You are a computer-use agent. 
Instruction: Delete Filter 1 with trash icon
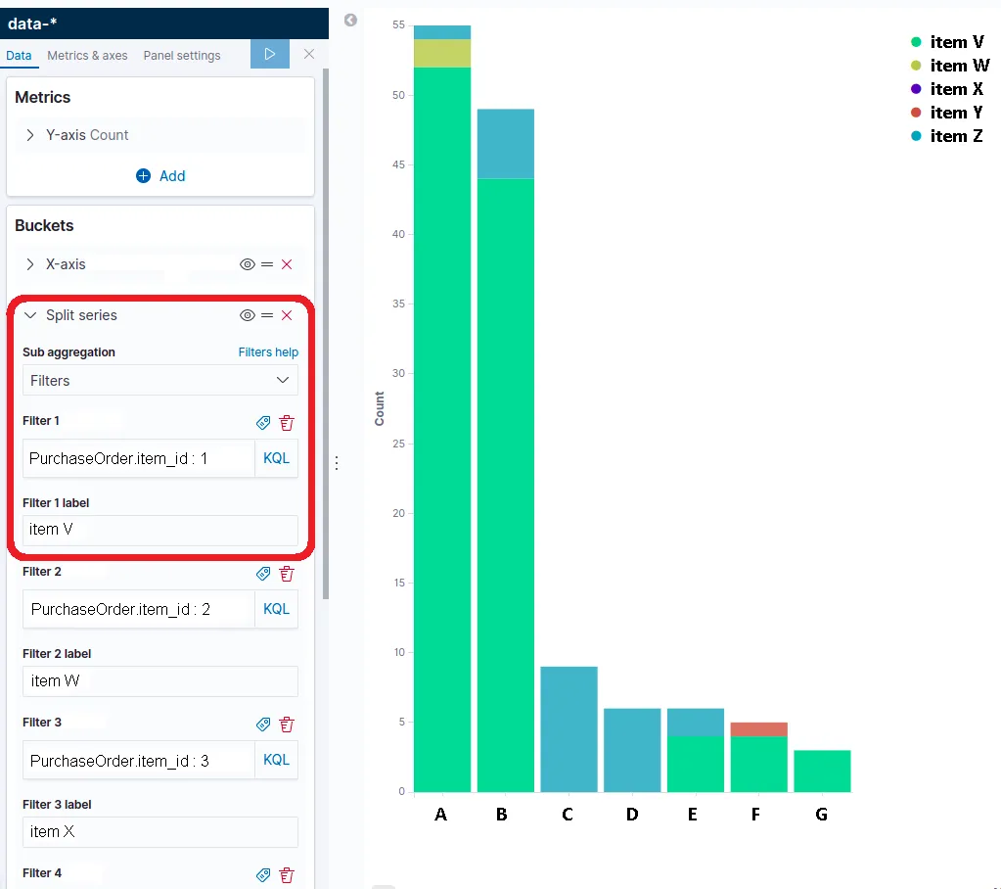click(287, 423)
